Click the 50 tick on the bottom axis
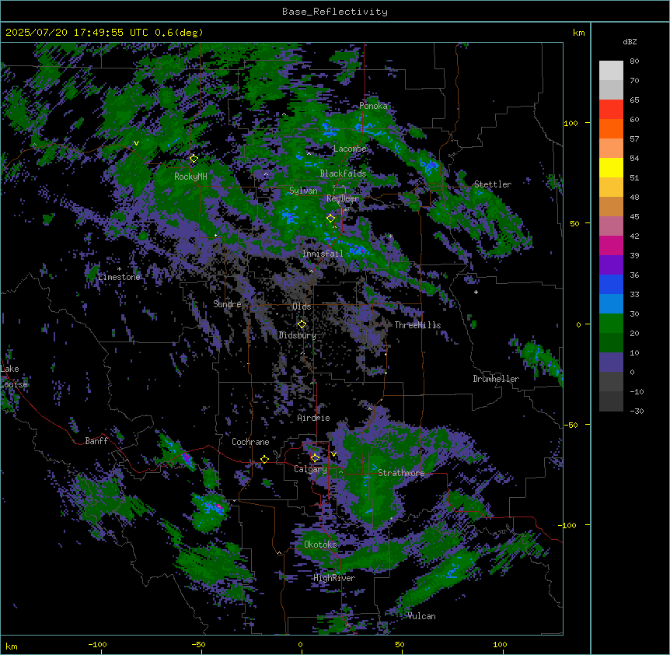Screen dimensions: 670x655 tap(400, 644)
